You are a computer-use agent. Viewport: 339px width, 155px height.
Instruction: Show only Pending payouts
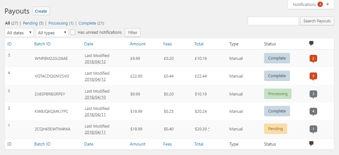click(x=30, y=23)
